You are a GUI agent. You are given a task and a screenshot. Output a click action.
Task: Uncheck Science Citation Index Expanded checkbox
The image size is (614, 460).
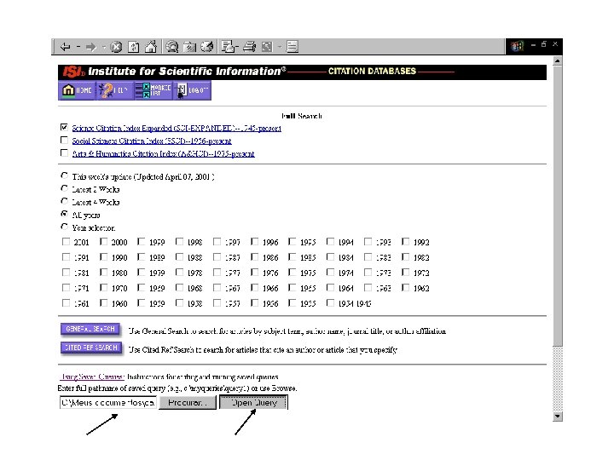coord(64,127)
